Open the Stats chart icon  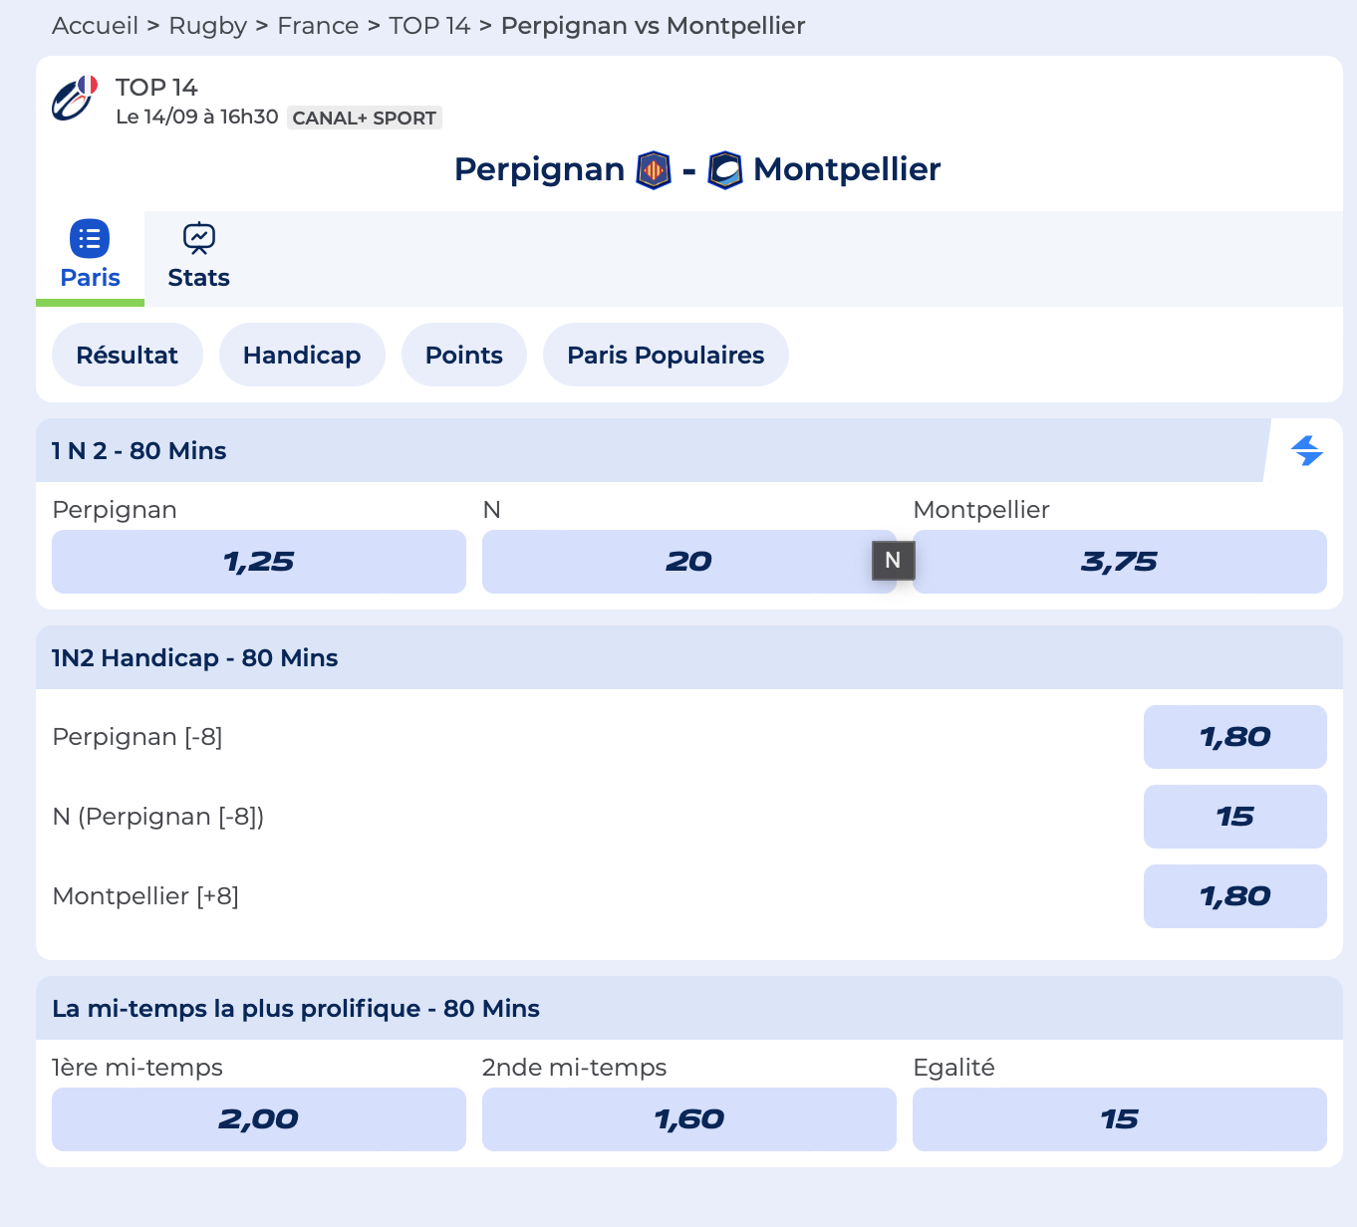pos(199,238)
